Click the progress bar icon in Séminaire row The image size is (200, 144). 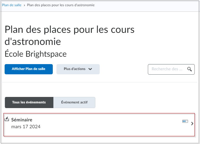point(185,121)
